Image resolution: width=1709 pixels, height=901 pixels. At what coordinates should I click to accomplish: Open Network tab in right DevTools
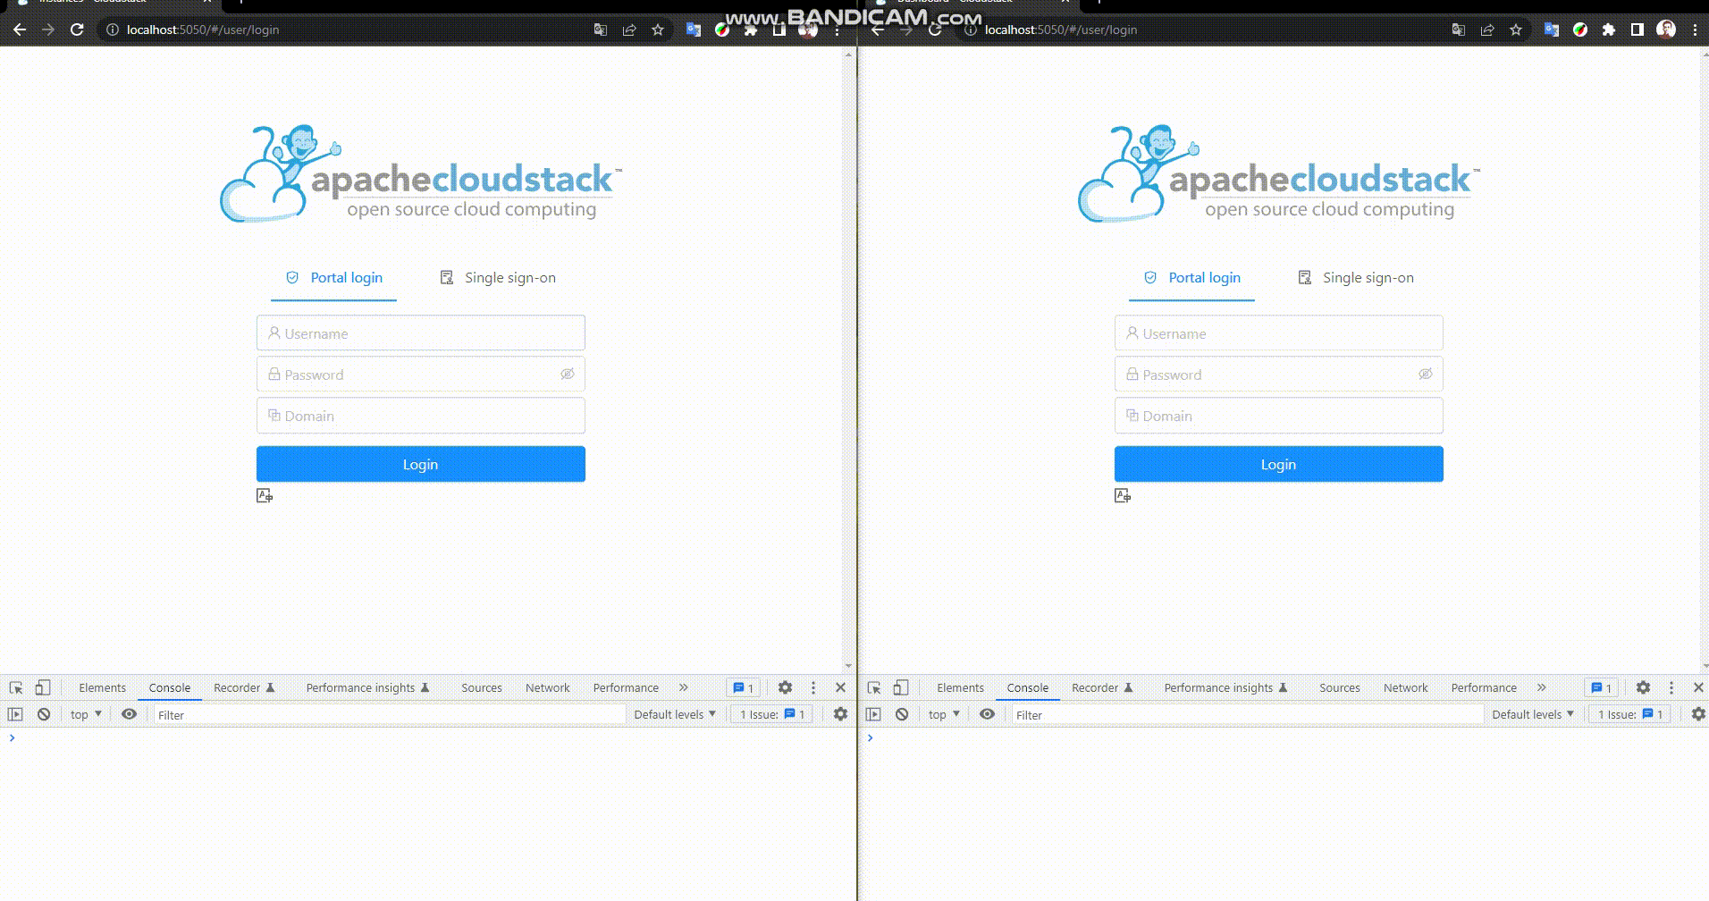click(1405, 687)
